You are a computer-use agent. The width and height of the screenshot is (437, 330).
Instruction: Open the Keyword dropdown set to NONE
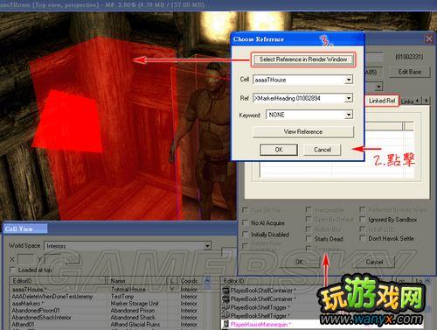(x=349, y=115)
